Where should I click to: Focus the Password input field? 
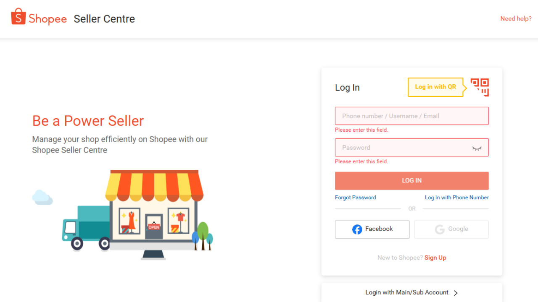click(x=412, y=148)
